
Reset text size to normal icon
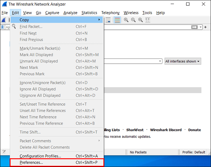[x=141, y=20]
